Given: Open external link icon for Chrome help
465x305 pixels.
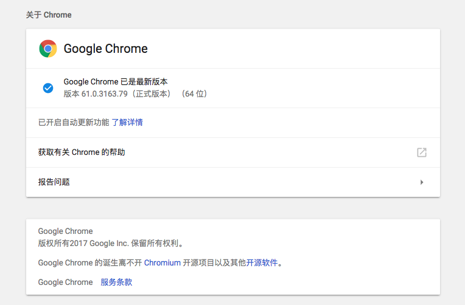Looking at the screenshot, I should click(421, 152).
